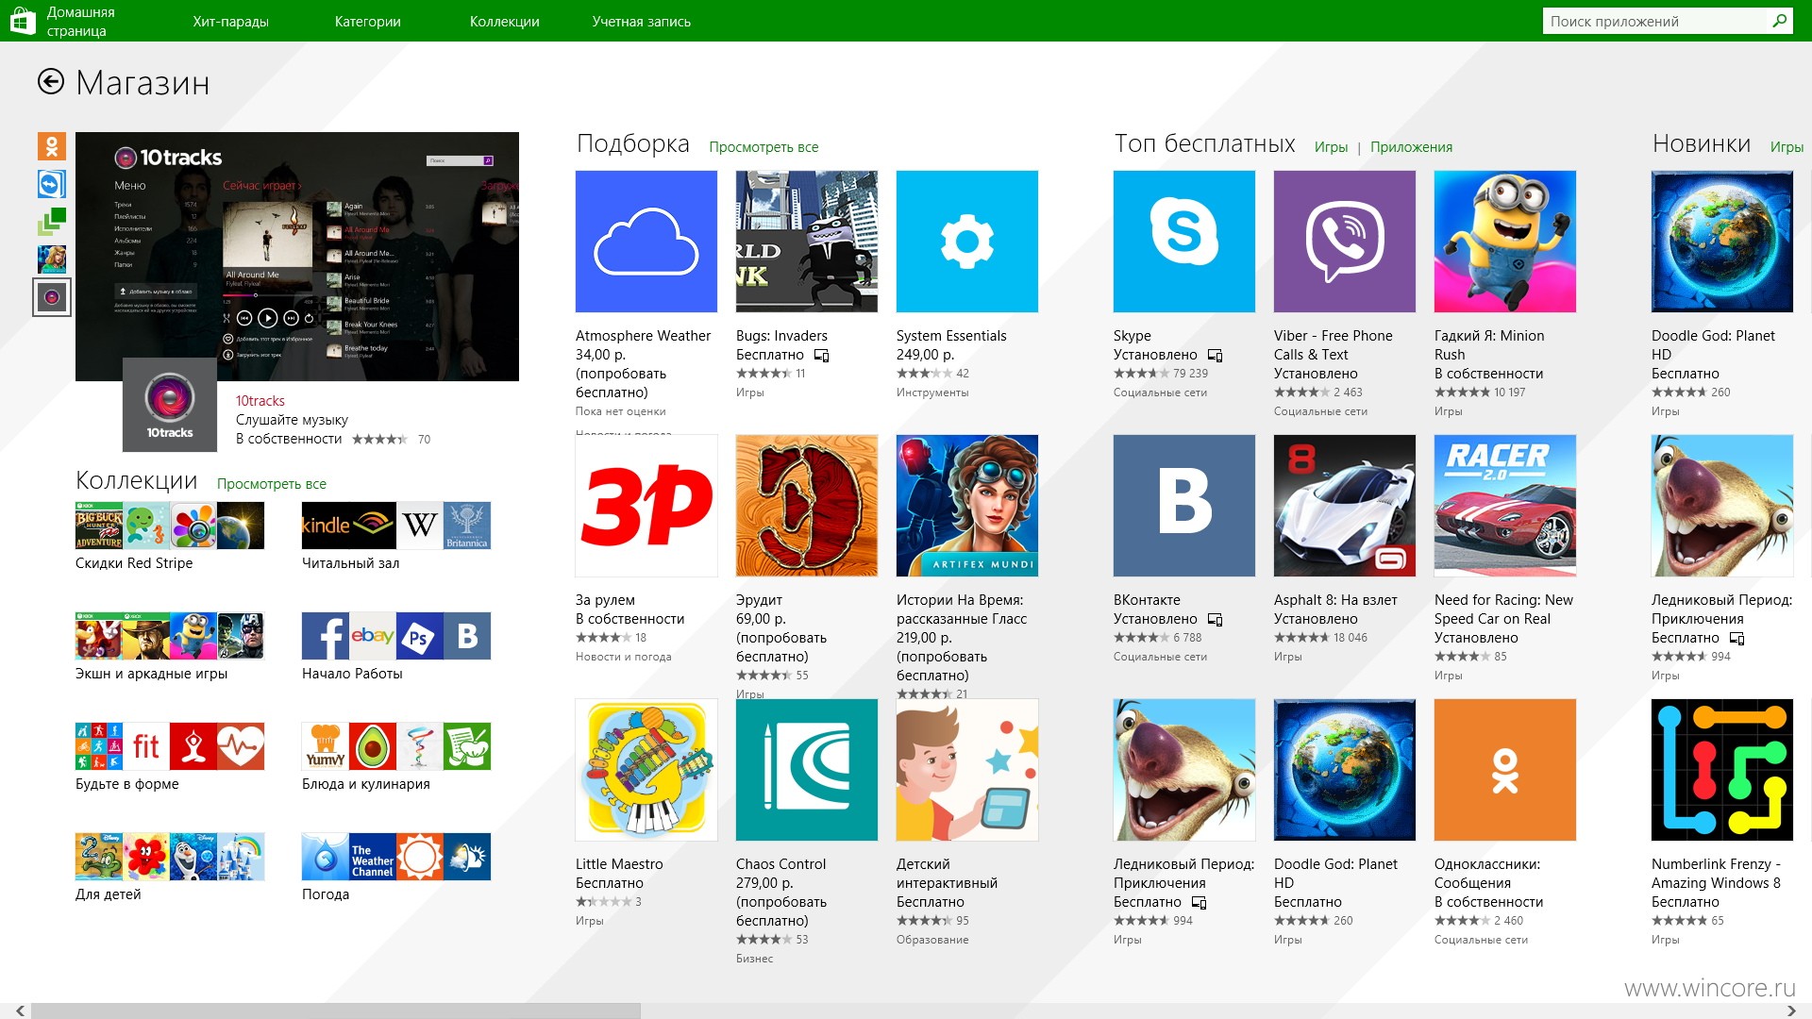
Task: Open the Racer 2.0 game tile
Action: click(1505, 506)
